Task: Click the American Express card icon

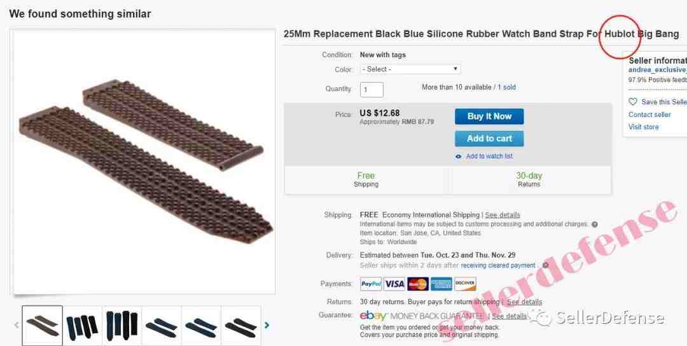Action: [441, 284]
